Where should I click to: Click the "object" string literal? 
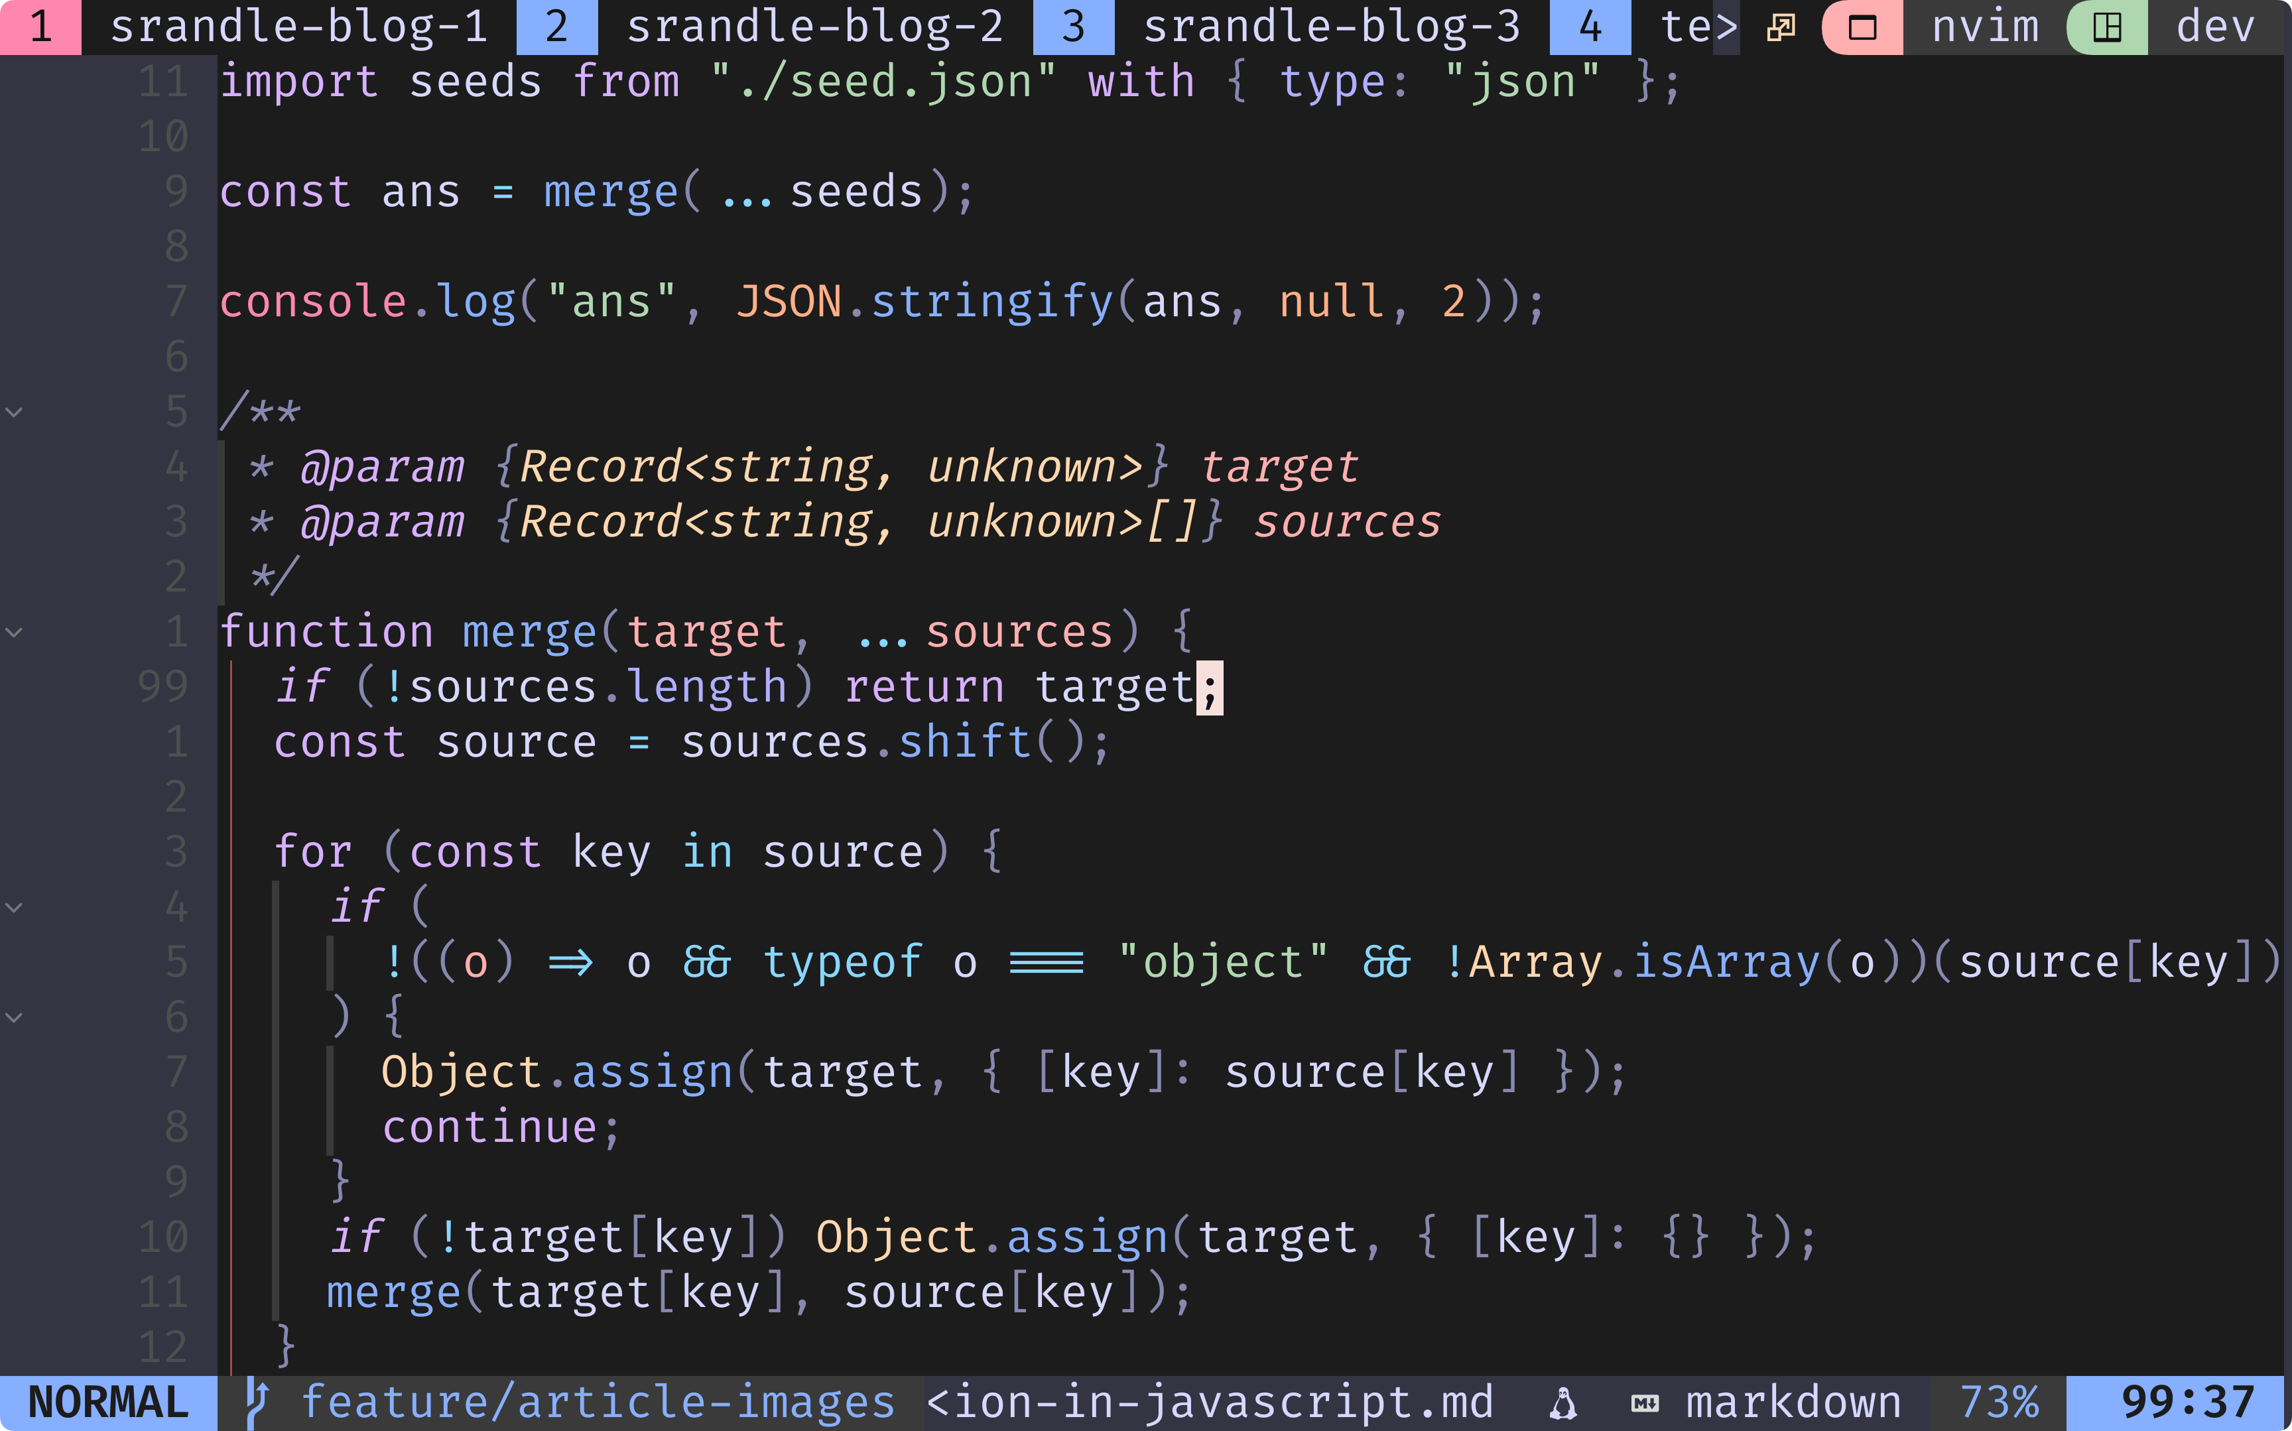1224,963
